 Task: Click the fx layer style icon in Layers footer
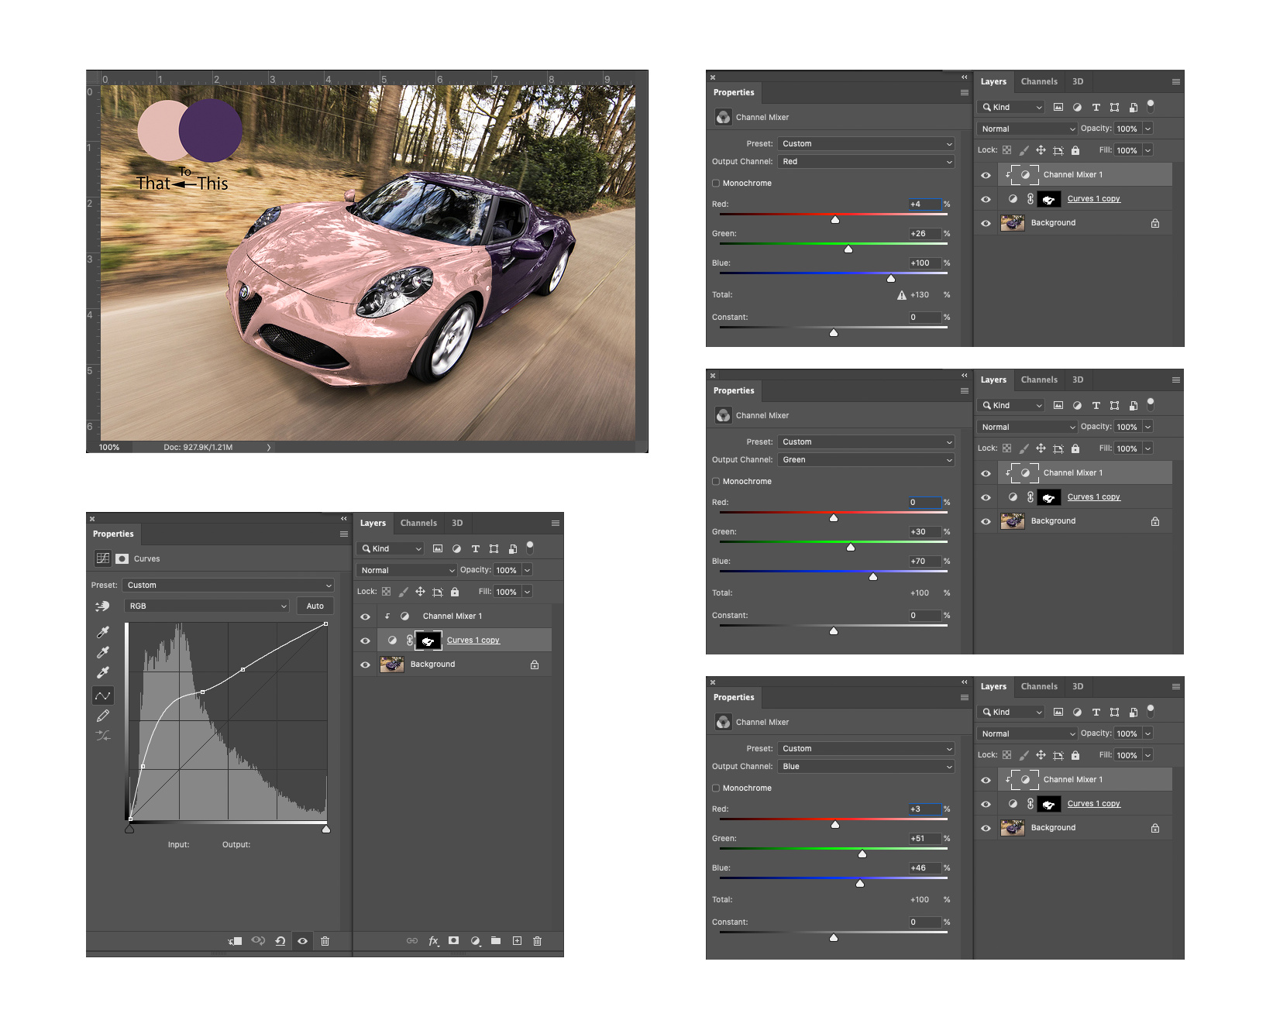[x=434, y=941]
